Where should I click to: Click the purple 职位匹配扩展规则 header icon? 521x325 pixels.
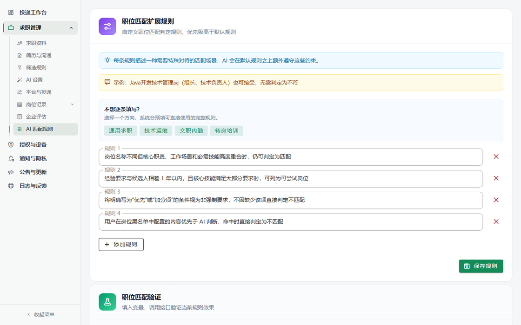pos(107,26)
